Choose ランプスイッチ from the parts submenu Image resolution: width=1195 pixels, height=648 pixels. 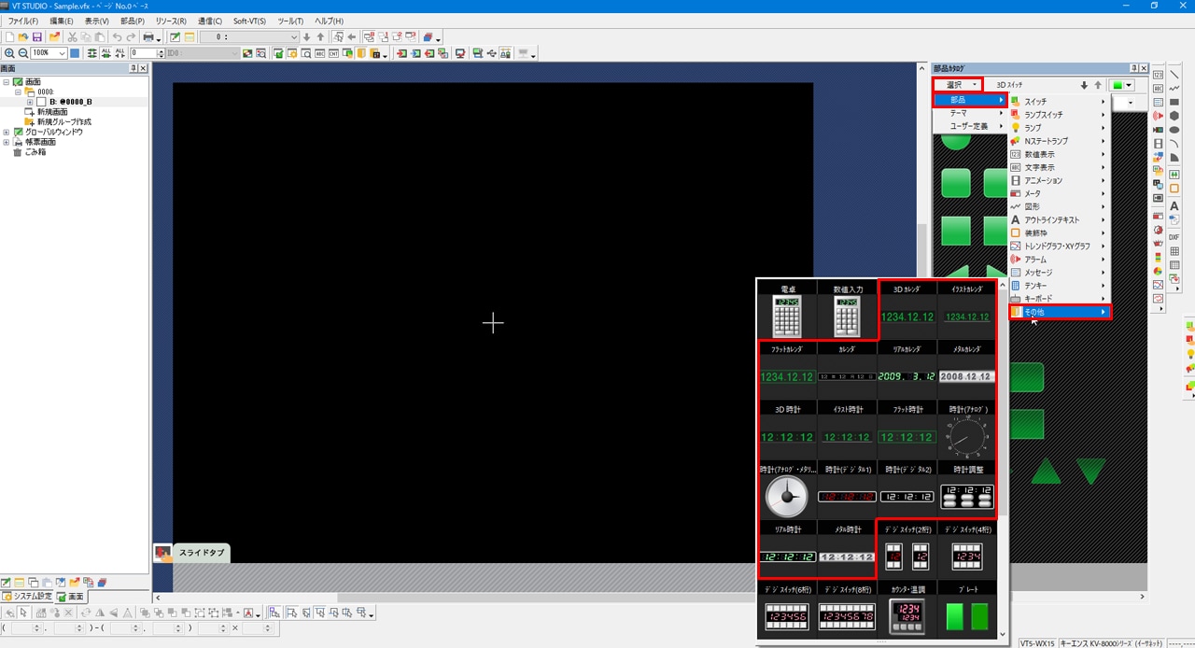pos(1044,115)
